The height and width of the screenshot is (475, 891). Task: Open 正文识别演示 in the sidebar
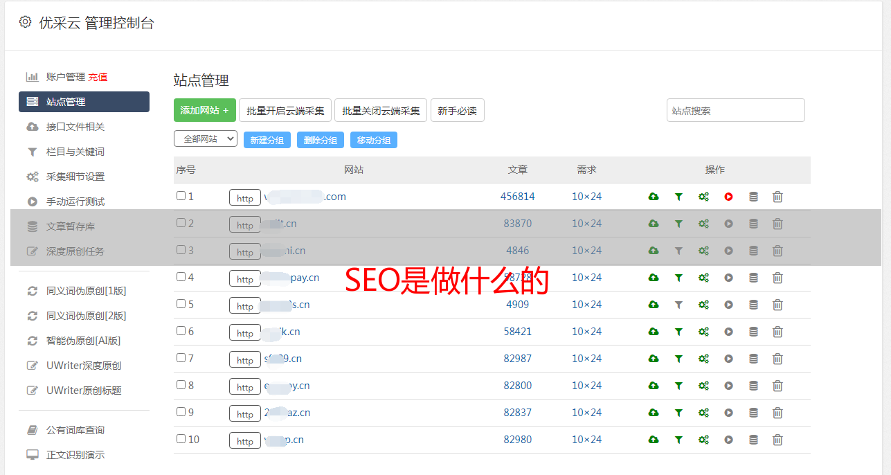coord(75,455)
